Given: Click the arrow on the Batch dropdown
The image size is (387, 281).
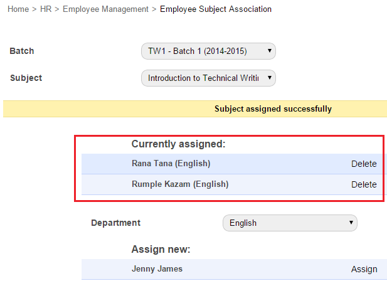Looking at the screenshot, I should (269, 51).
